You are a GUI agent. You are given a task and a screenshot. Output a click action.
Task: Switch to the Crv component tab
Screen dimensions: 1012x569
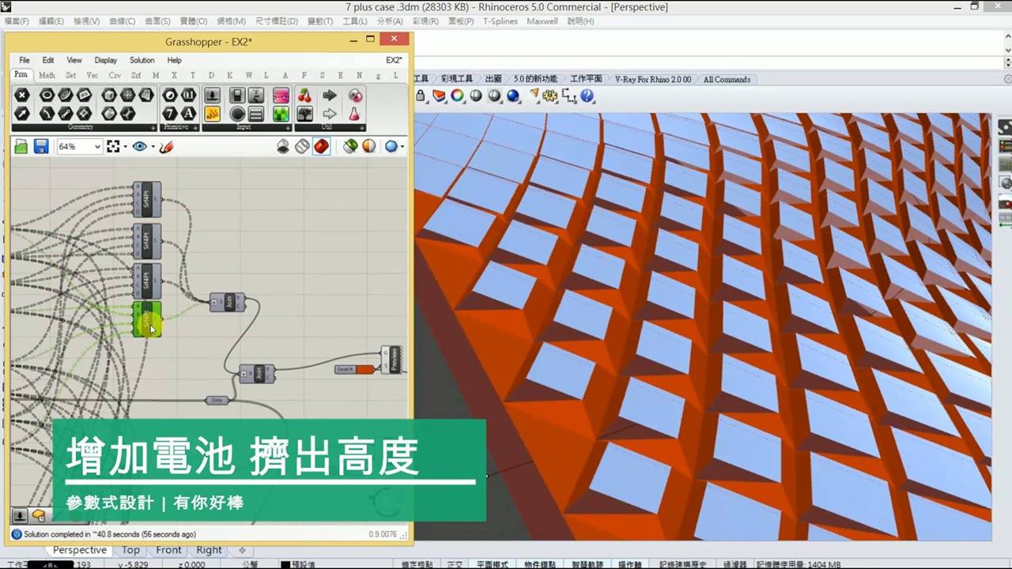pyautogui.click(x=115, y=75)
